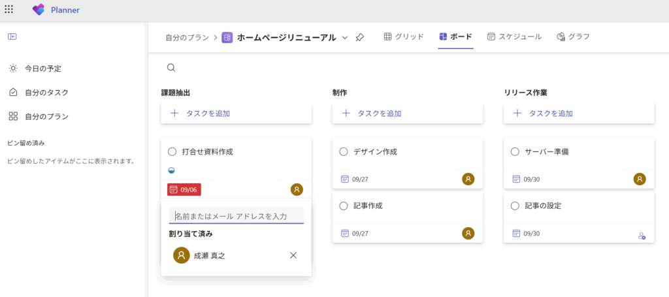Open the 自分のプラン breadcrumb link
The height and width of the screenshot is (297, 669).
tap(187, 37)
